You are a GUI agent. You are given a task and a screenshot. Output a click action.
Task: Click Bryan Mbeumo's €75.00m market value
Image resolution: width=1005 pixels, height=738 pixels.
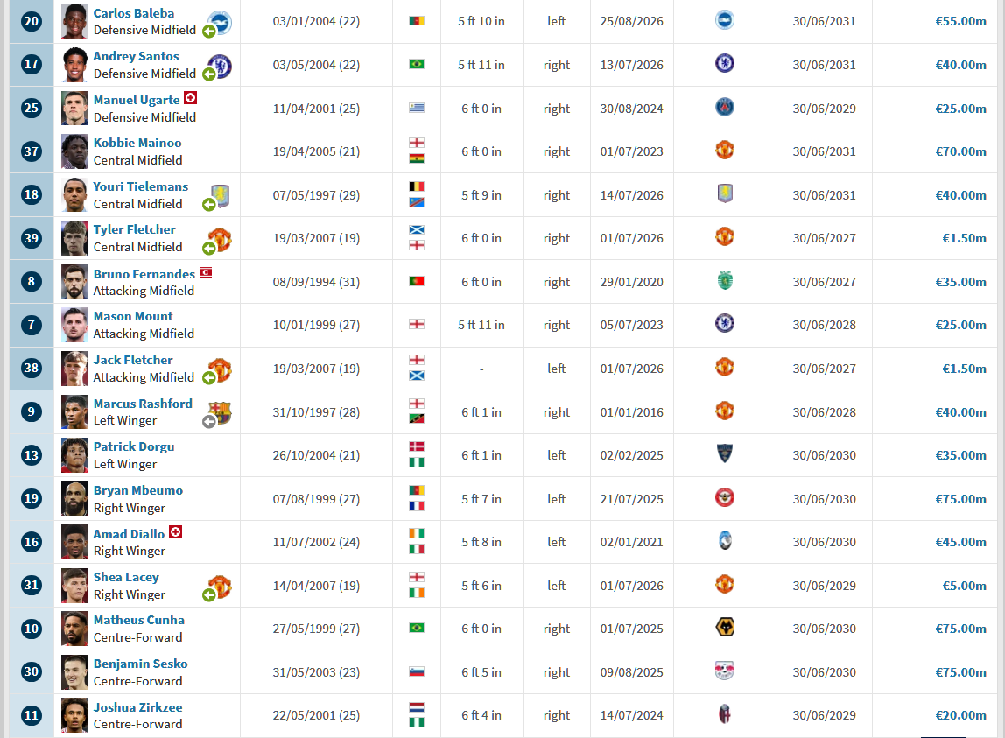[x=960, y=499]
